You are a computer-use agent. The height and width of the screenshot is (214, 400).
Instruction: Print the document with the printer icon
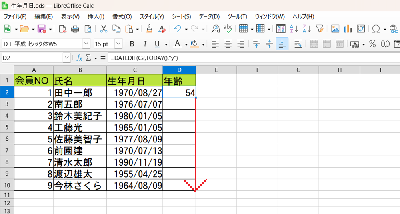click(x=75, y=29)
